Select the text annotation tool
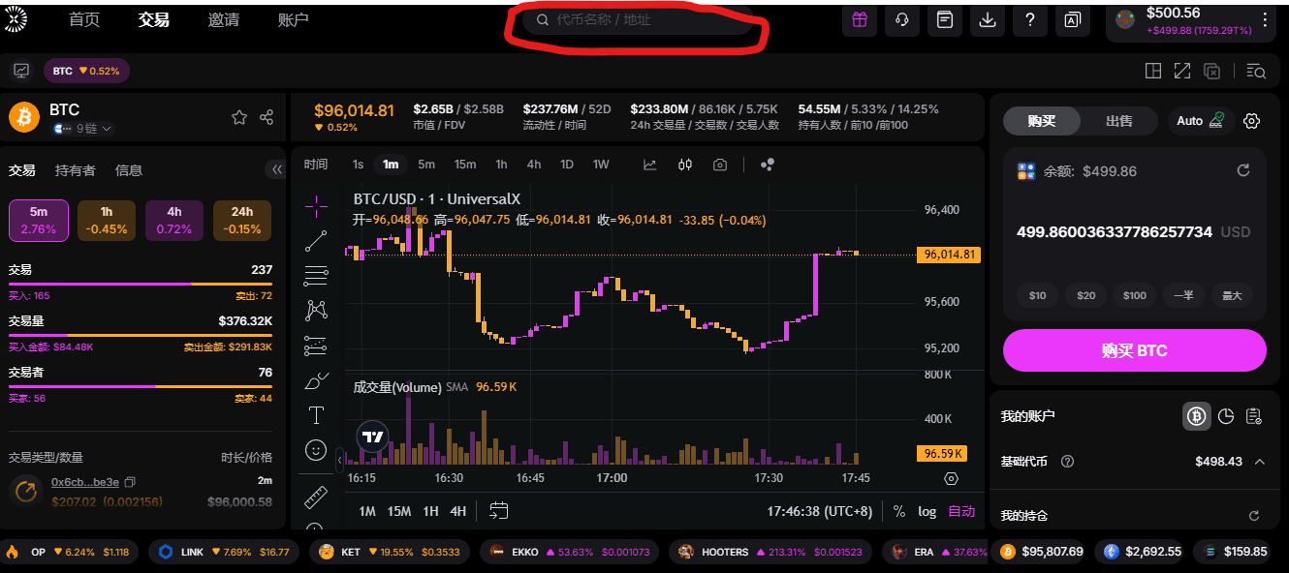1289x573 pixels. tap(316, 415)
